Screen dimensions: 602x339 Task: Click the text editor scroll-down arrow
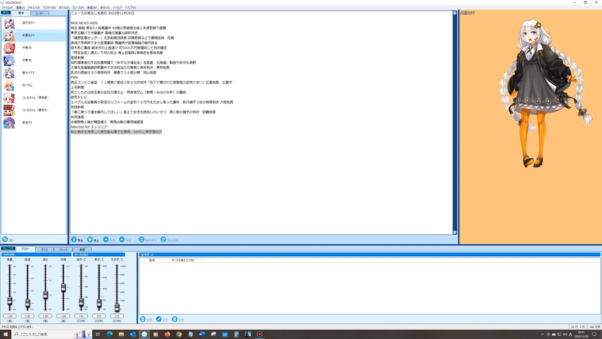point(455,232)
